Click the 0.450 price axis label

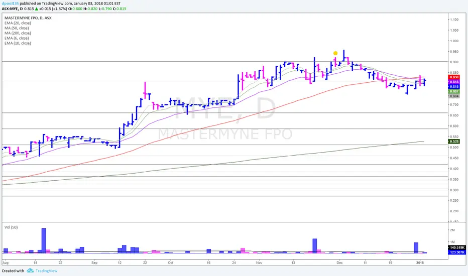pyautogui.click(x=454, y=158)
